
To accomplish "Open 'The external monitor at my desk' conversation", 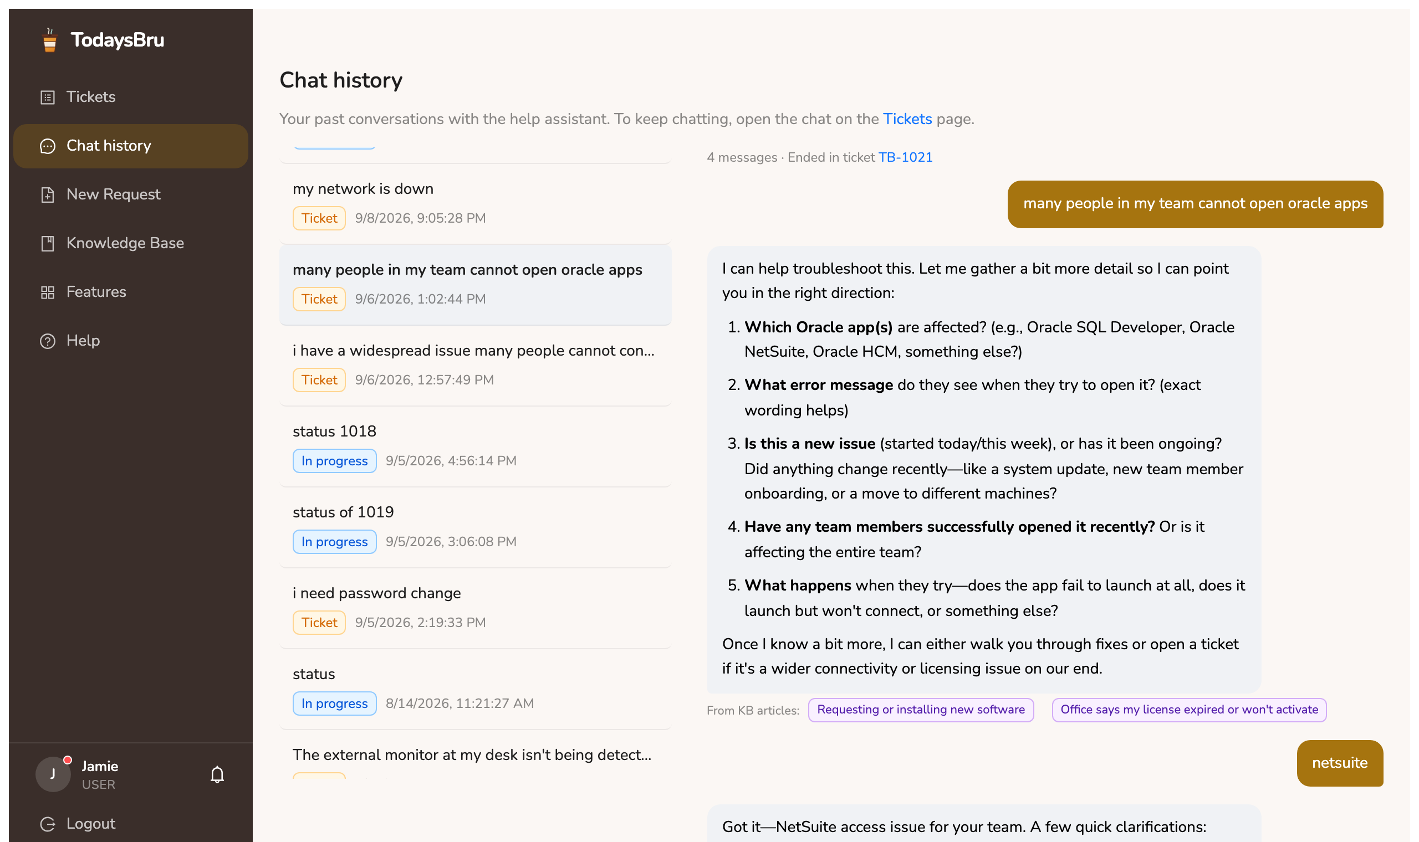I will point(476,755).
